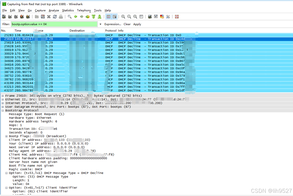Open the filter Expression dialog
This screenshot has width=293, height=196.
[113, 24]
